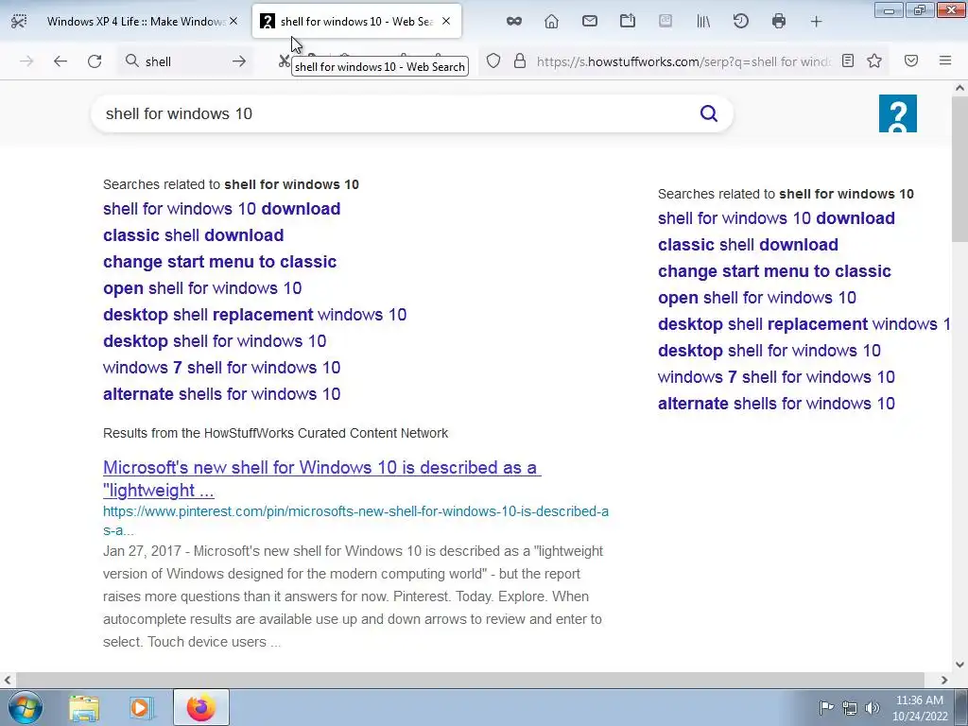Click the page search field with query text
968x726 pixels.
tap(395, 113)
